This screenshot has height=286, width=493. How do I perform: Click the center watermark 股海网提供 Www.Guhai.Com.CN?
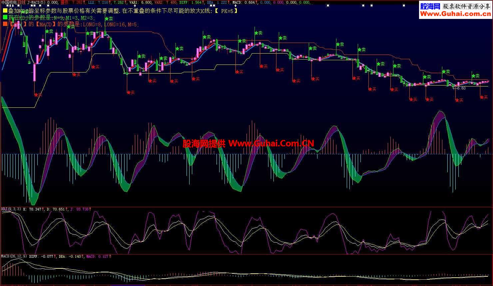248,143
